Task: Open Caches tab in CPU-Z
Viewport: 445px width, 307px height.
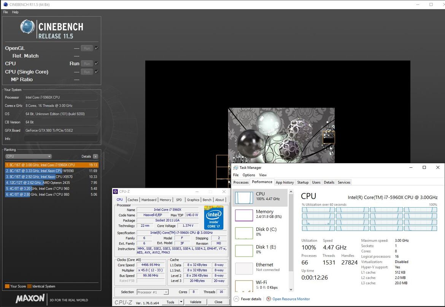Action: click(x=132, y=200)
